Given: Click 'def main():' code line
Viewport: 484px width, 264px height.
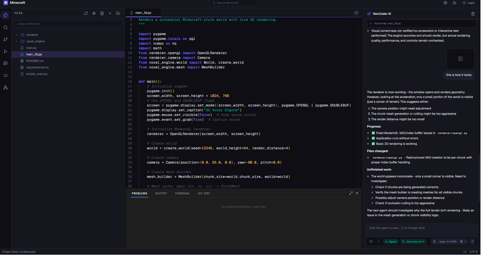Looking at the screenshot, I should (150, 81).
